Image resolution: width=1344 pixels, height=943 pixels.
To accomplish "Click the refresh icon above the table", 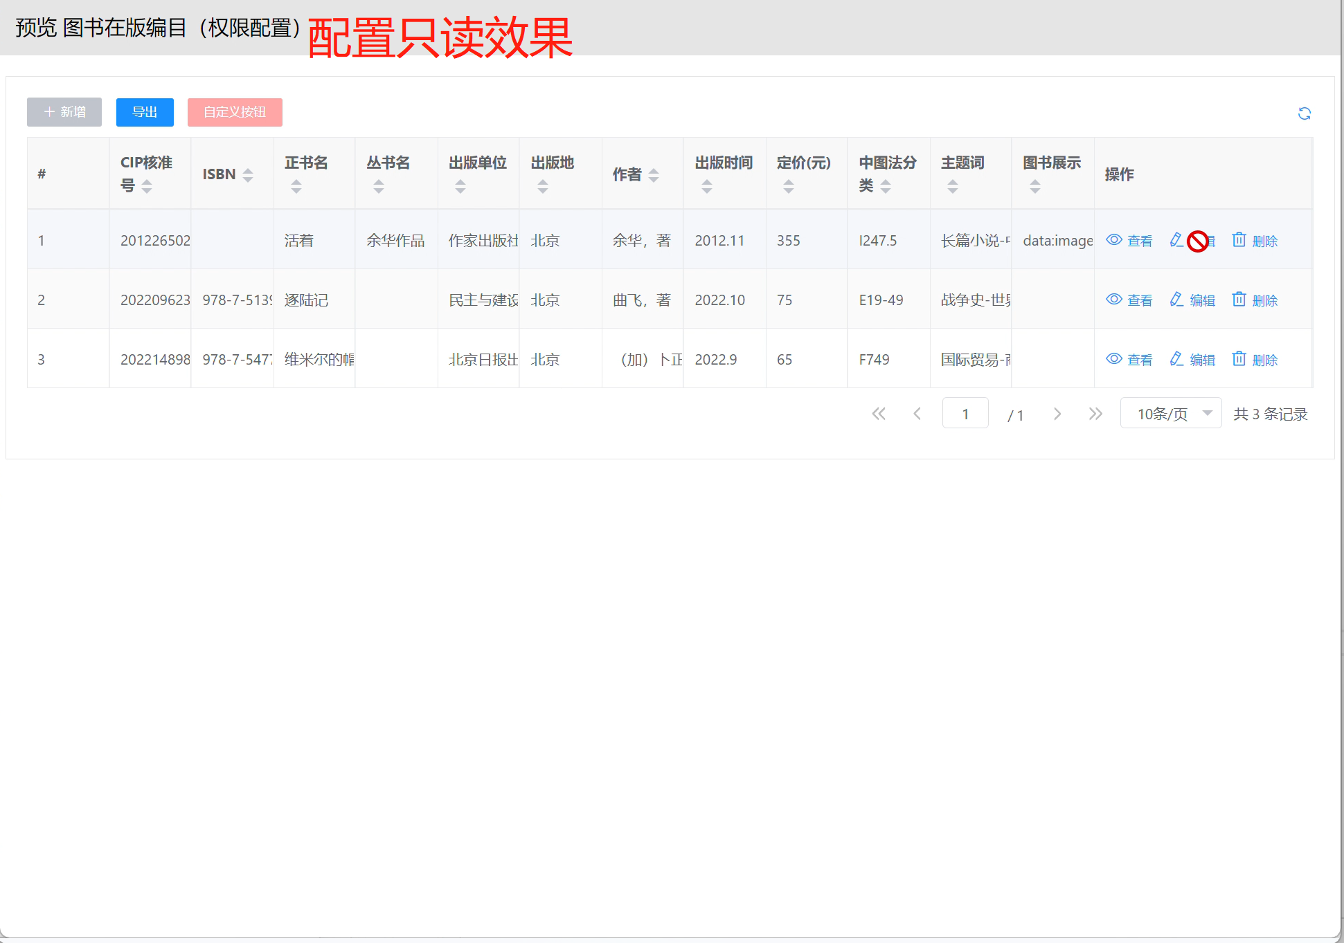I will [1304, 113].
